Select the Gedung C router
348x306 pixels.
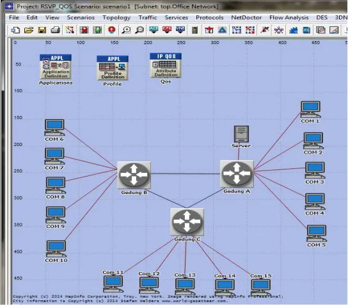187,221
